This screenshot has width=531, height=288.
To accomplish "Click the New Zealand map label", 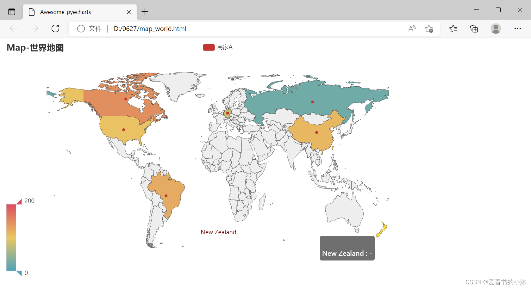I will click(218, 232).
